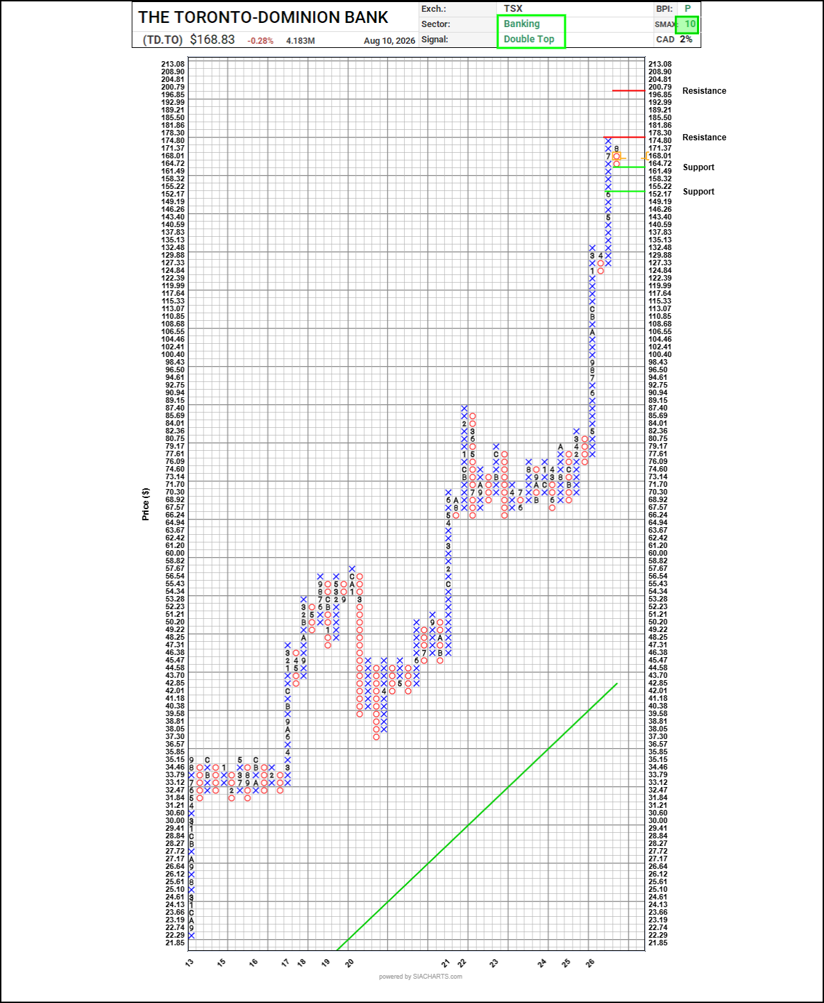Viewport: 824px width, 1003px height.
Task: Click the long green diagonal trend line
Action: coord(477,816)
